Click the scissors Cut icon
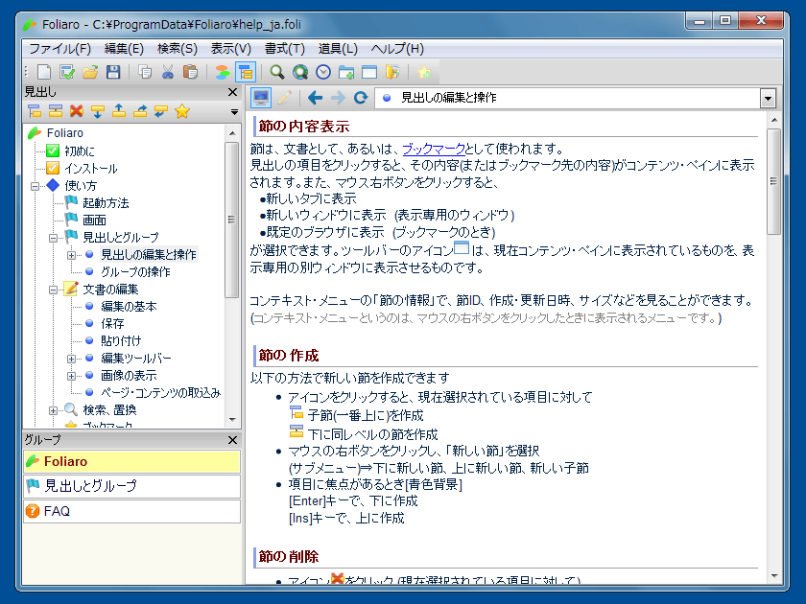The width and height of the screenshot is (806, 604). (168, 72)
